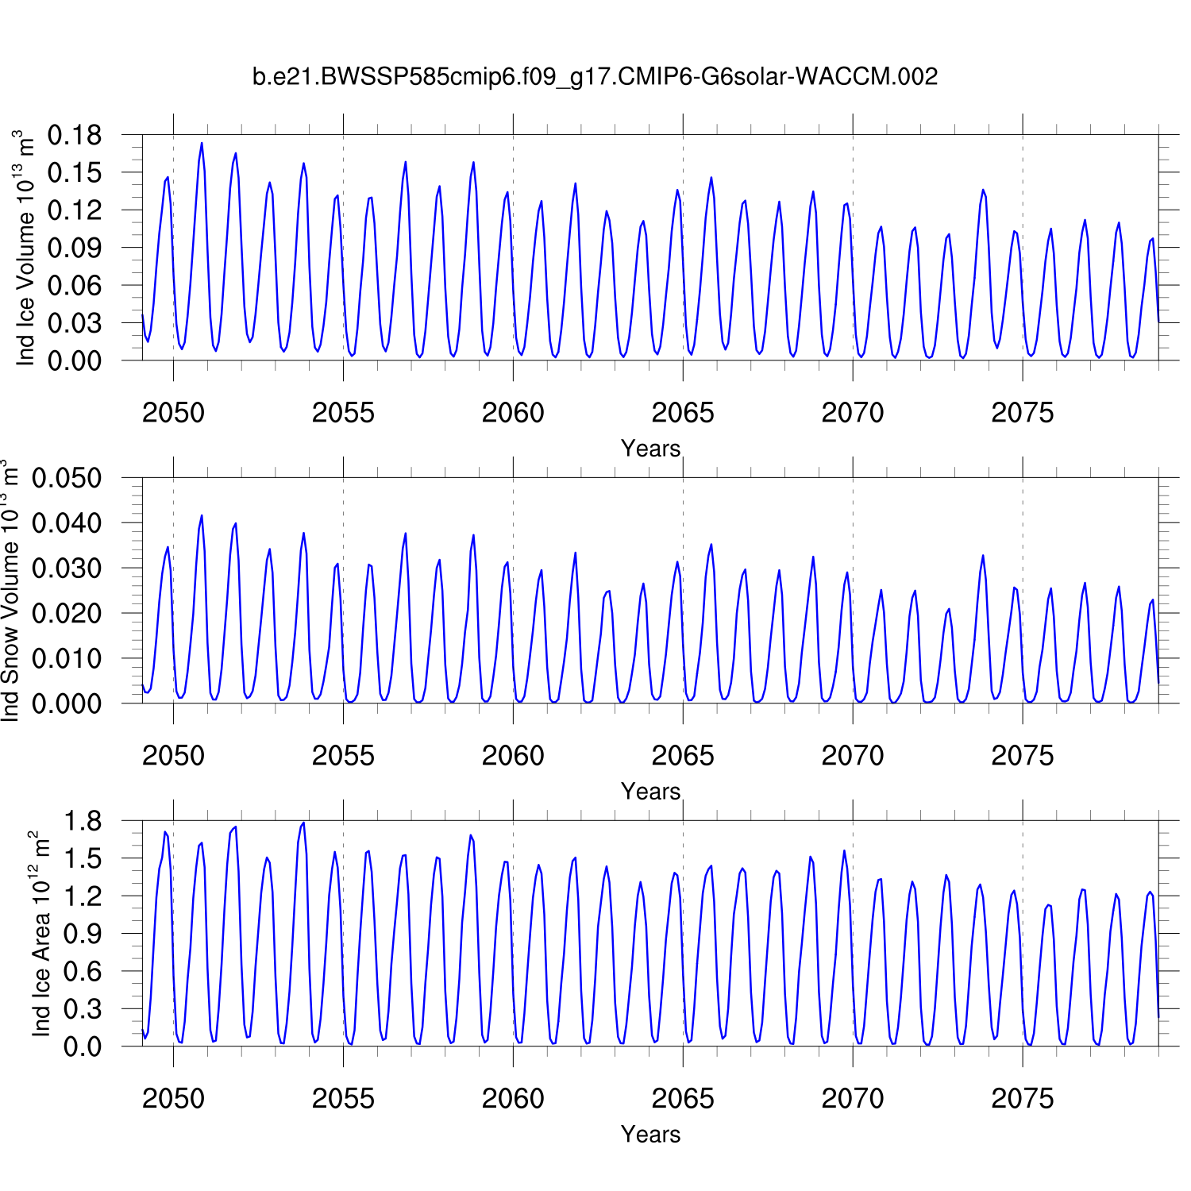Click the 'Years' label under the ice volume plot

(650, 449)
